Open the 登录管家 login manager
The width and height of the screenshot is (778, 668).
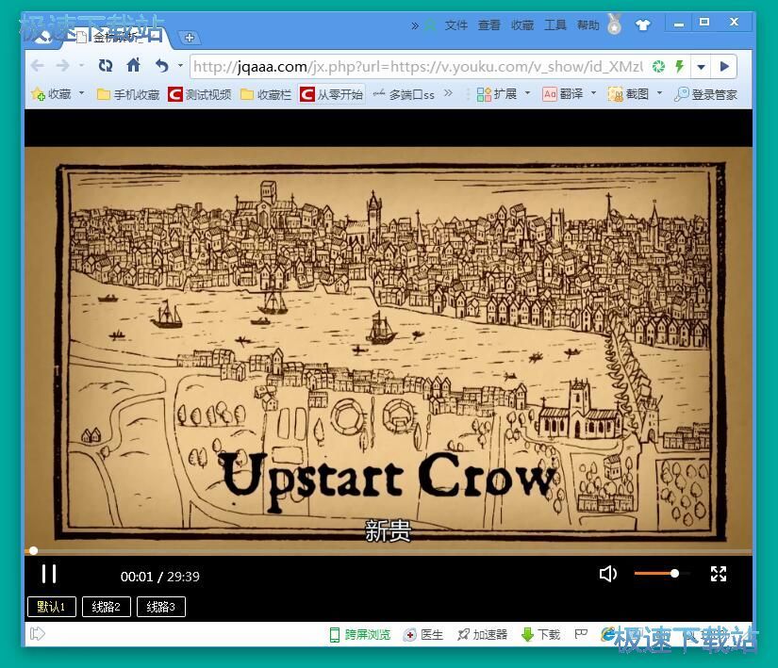point(706,94)
